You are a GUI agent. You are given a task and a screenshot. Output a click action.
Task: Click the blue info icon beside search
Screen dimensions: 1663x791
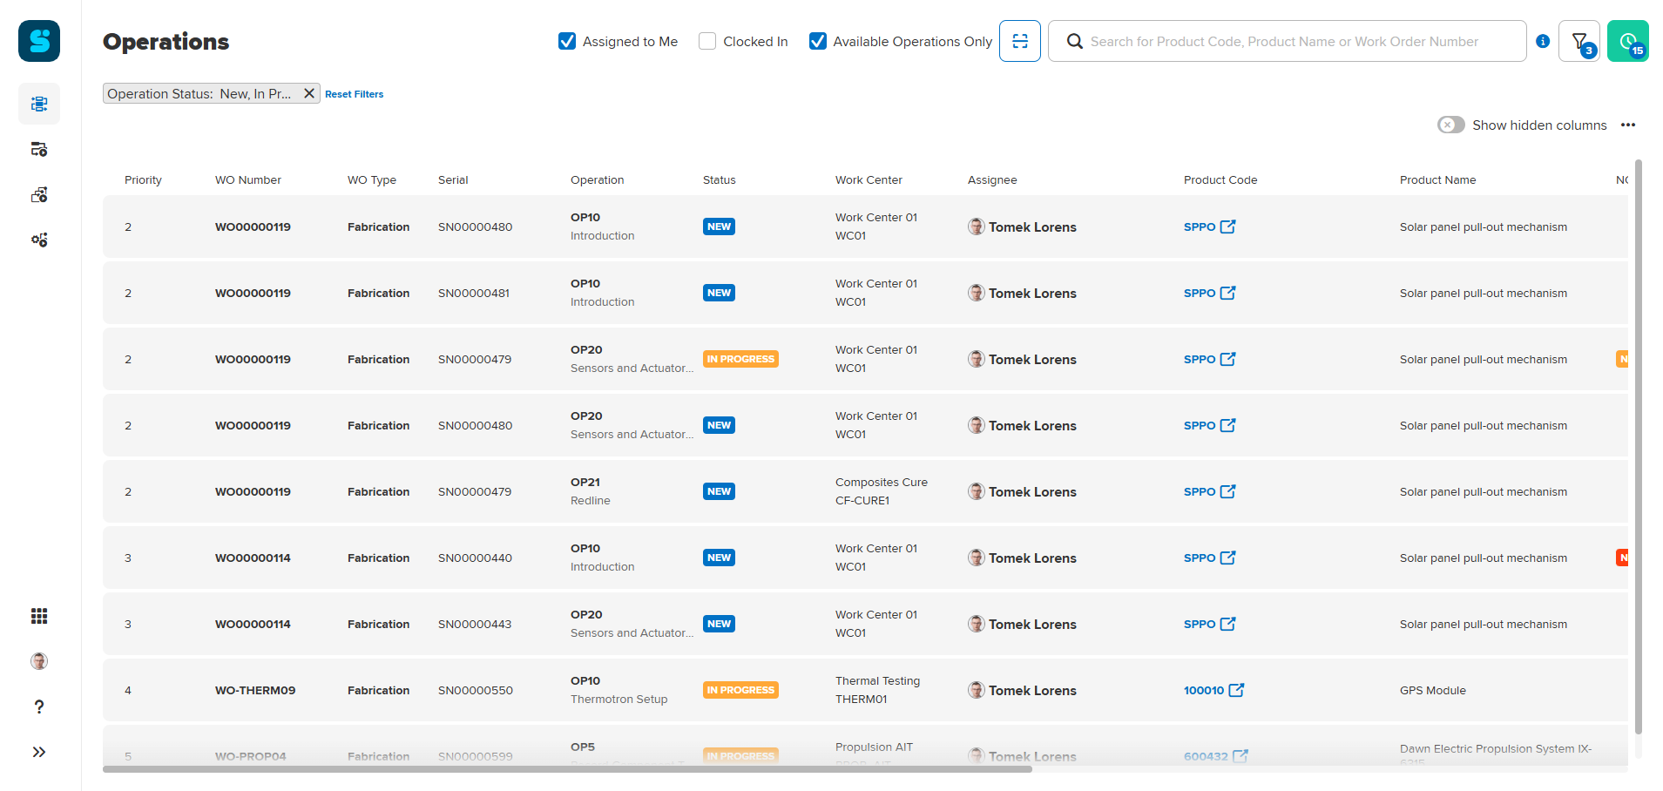tap(1543, 41)
